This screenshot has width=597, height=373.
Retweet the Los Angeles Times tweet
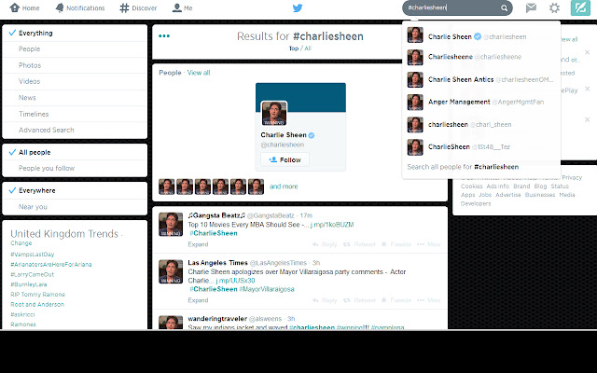[359, 300]
